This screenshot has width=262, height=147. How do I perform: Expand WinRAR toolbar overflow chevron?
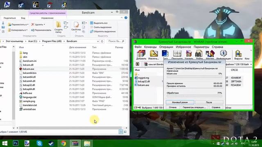[251, 51]
